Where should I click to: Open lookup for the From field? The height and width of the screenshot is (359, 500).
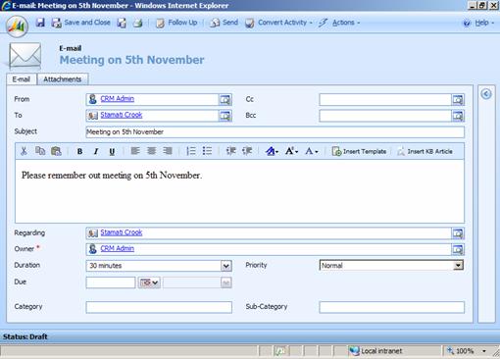click(225, 99)
